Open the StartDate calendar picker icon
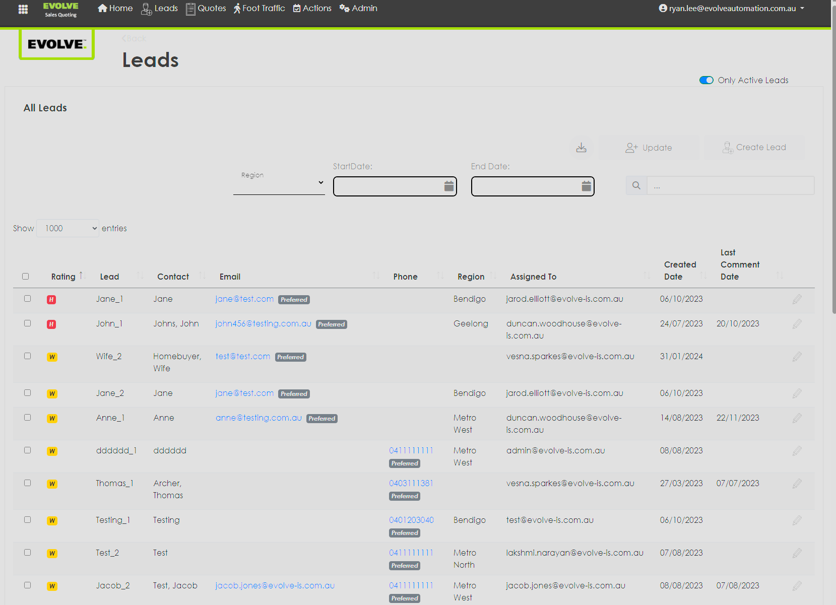The width and height of the screenshot is (836, 605). click(x=448, y=186)
